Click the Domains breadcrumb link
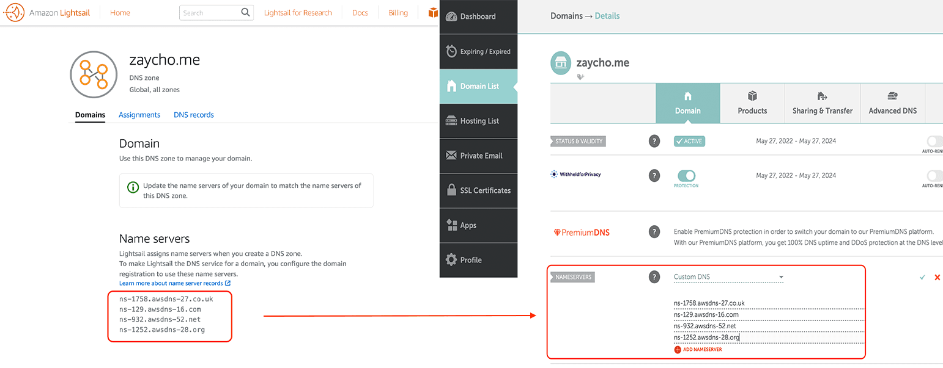943x368 pixels. (x=566, y=16)
